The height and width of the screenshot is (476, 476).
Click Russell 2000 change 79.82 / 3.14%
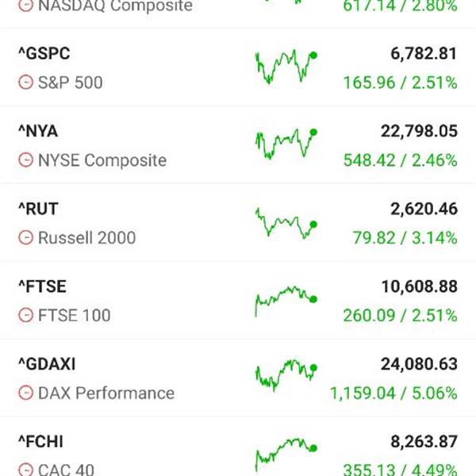click(405, 238)
